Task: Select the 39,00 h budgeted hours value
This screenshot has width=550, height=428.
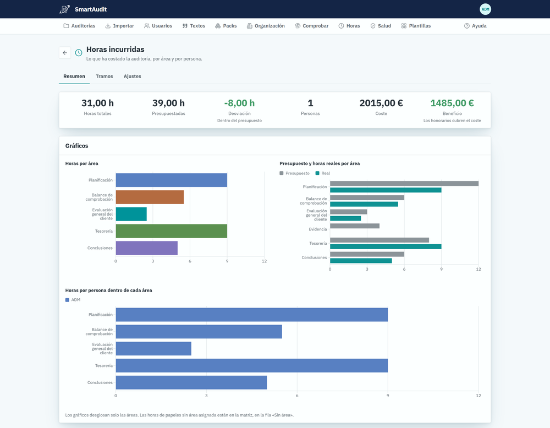Action: point(168,103)
